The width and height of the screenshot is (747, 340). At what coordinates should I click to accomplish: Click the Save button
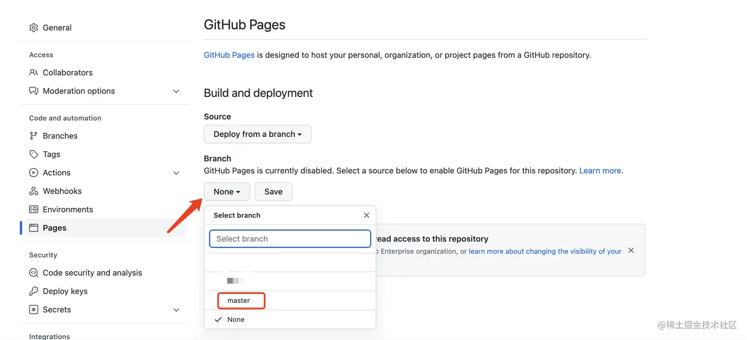tap(273, 192)
